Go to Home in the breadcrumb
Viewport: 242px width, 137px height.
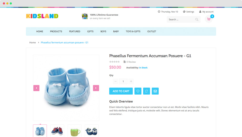coord(33,42)
